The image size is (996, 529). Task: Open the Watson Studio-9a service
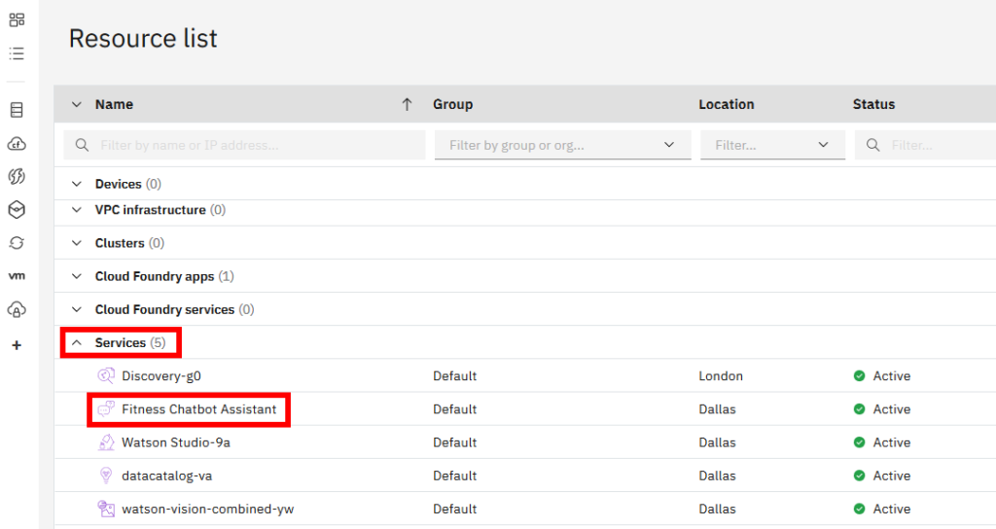[x=176, y=442]
